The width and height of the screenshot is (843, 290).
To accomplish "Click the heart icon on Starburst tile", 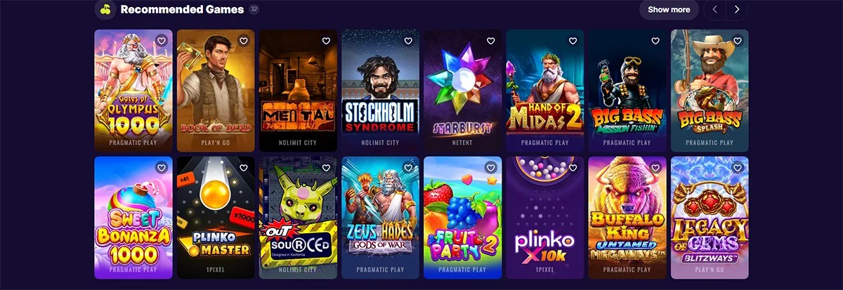I will [490, 41].
